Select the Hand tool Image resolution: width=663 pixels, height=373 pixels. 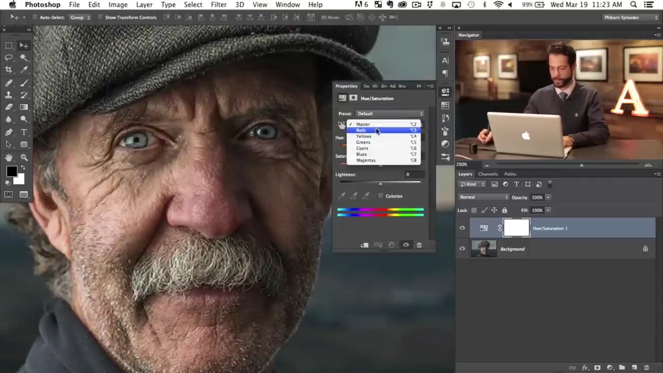pos(9,158)
